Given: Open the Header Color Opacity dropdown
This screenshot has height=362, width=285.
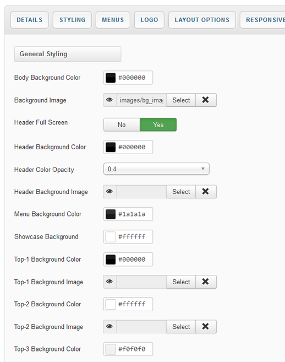Looking at the screenshot, I should (156, 169).
